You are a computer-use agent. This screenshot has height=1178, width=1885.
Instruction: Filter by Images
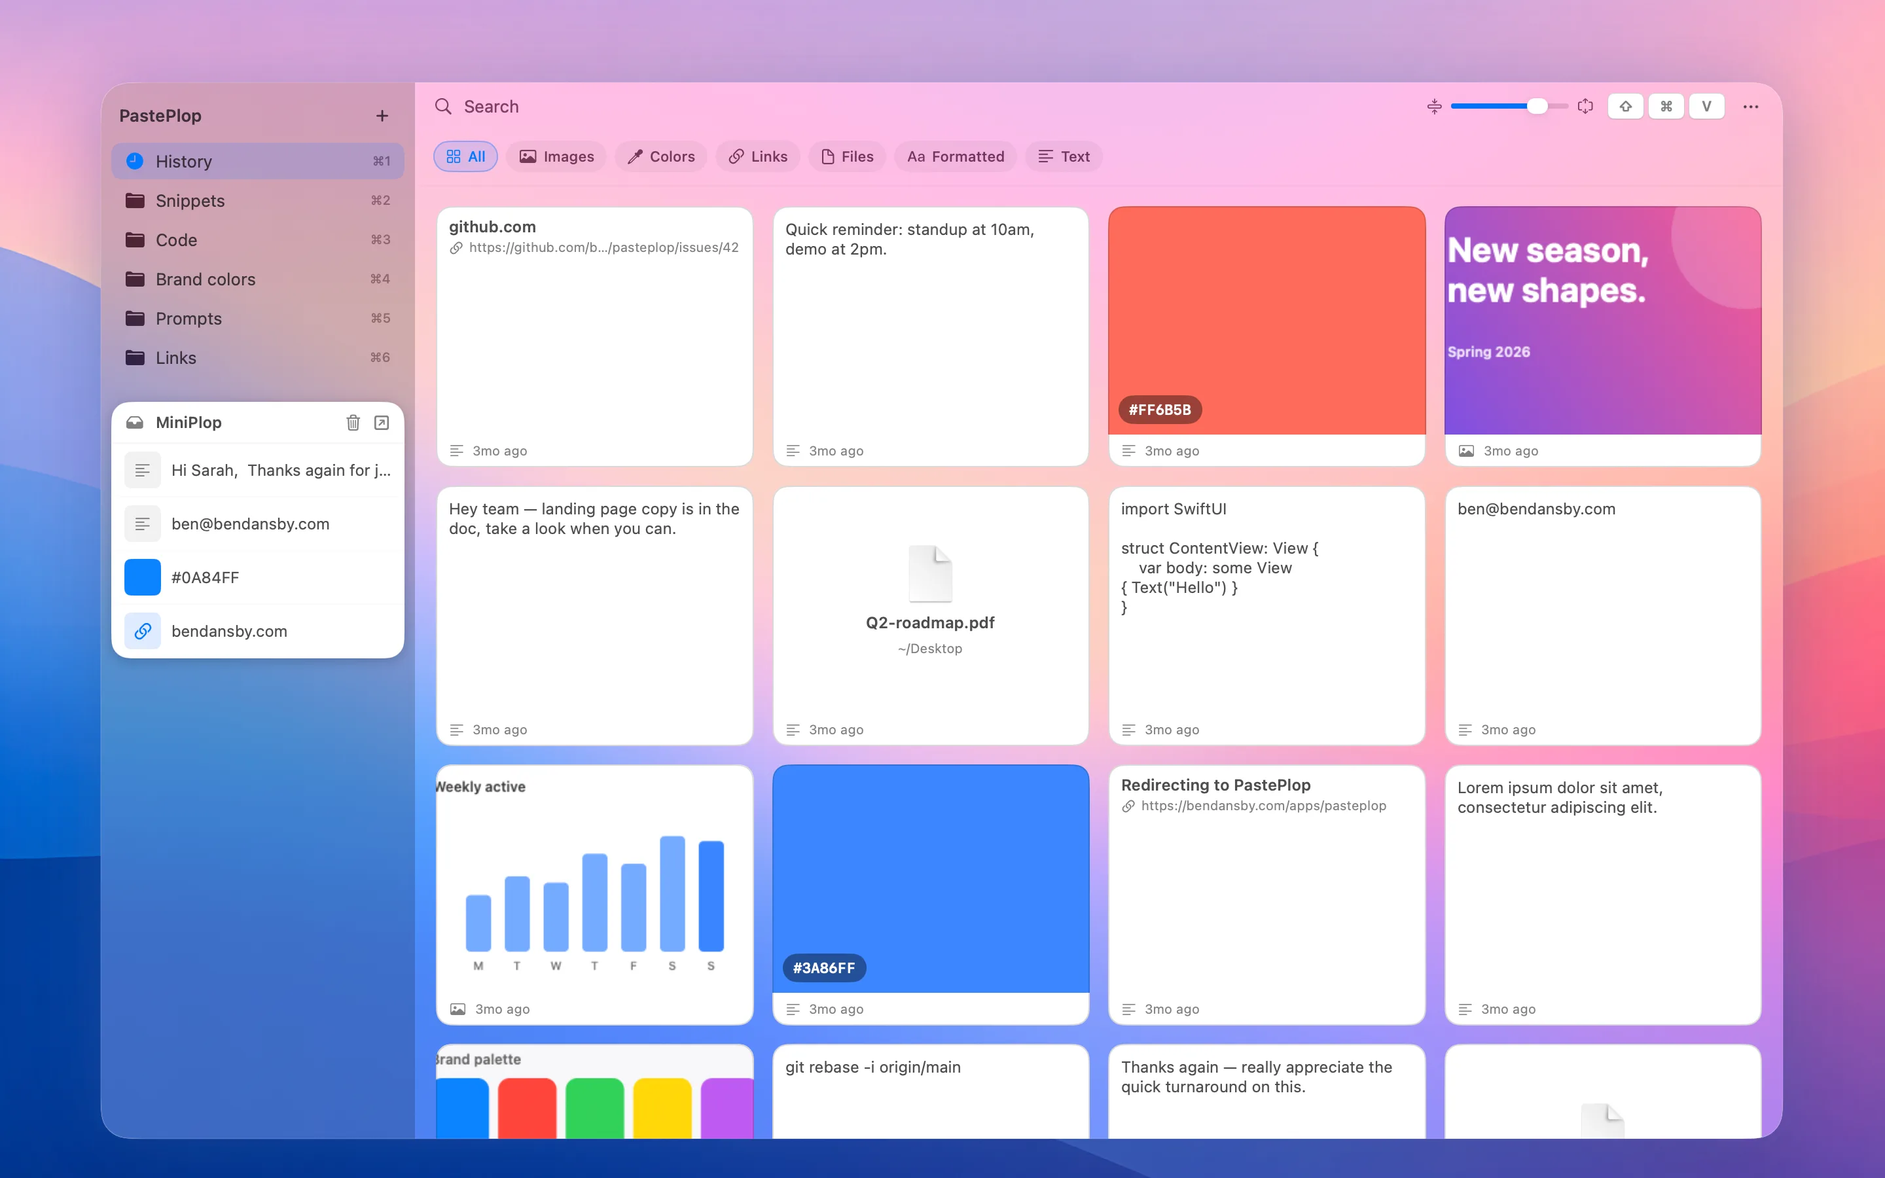556,156
